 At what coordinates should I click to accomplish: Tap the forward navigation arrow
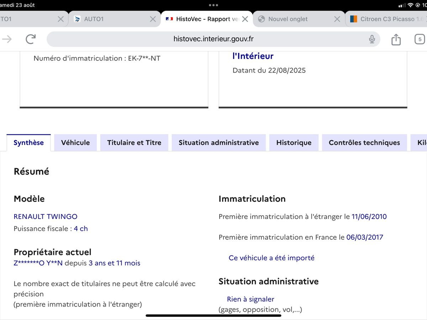click(x=7, y=39)
